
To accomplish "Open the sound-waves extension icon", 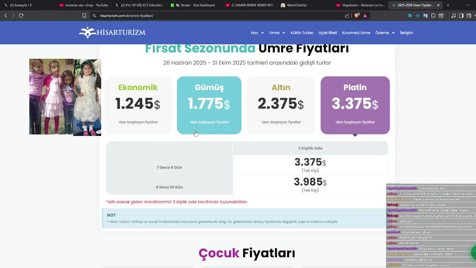I will (x=418, y=16).
